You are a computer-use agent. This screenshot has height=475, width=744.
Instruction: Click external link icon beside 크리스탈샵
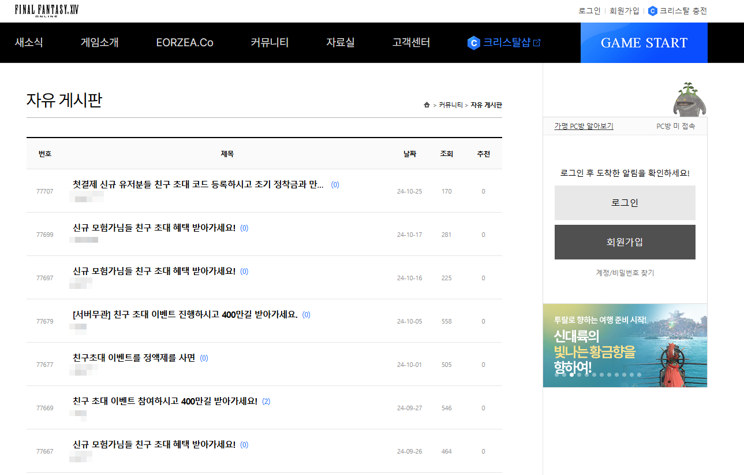tap(537, 43)
